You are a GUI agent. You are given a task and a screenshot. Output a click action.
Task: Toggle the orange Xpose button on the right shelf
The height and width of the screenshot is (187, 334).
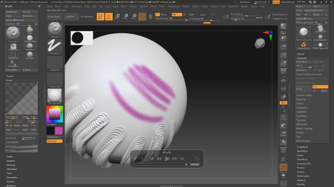(283, 103)
